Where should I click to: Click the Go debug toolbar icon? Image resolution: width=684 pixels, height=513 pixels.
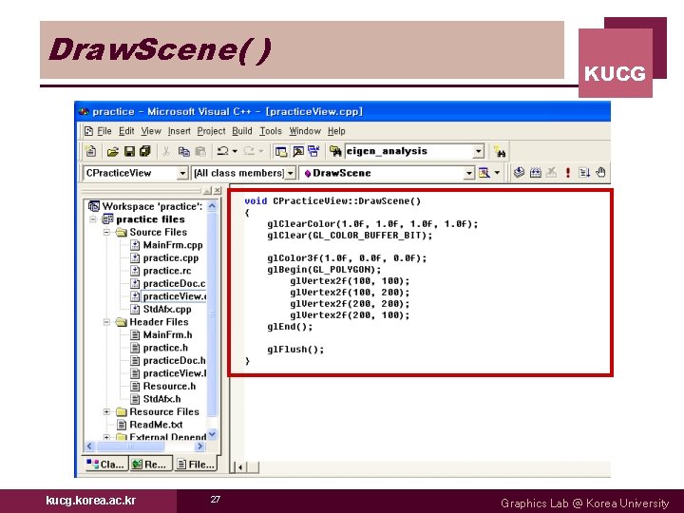click(x=584, y=173)
